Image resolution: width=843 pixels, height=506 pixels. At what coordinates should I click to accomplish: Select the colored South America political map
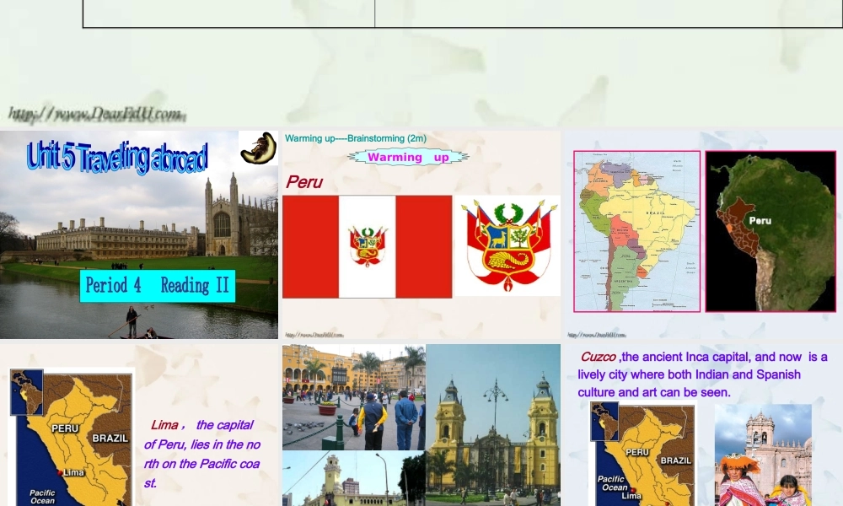click(x=636, y=231)
